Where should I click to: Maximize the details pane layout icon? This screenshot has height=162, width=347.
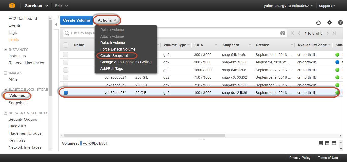tap(334, 143)
